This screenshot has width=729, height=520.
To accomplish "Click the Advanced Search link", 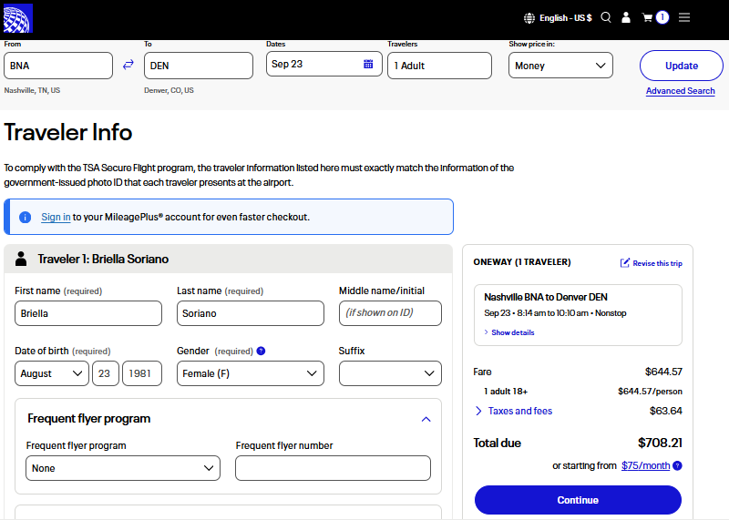I will (x=680, y=91).
